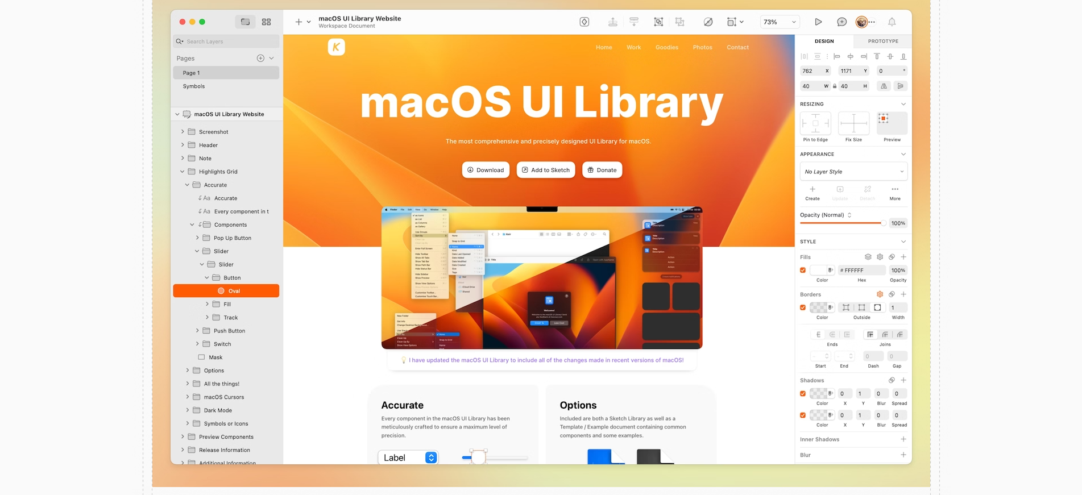Click the Group layers toolbar icon

pyautogui.click(x=658, y=22)
